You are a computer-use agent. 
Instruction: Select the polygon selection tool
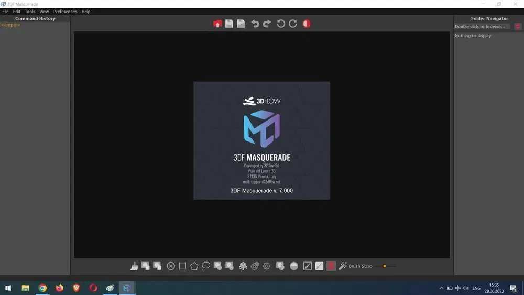coord(194,266)
